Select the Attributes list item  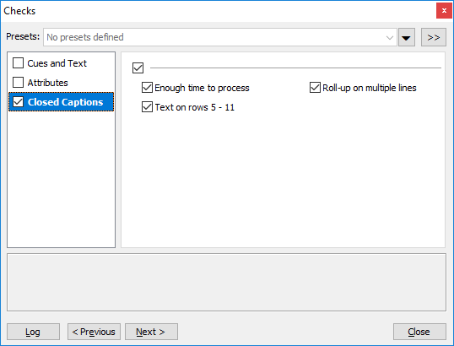click(48, 83)
